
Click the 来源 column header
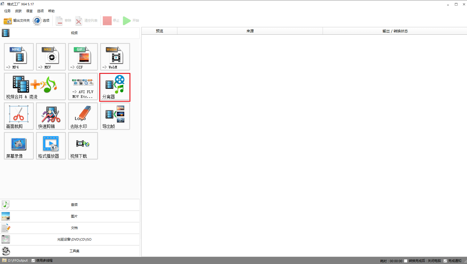point(250,31)
